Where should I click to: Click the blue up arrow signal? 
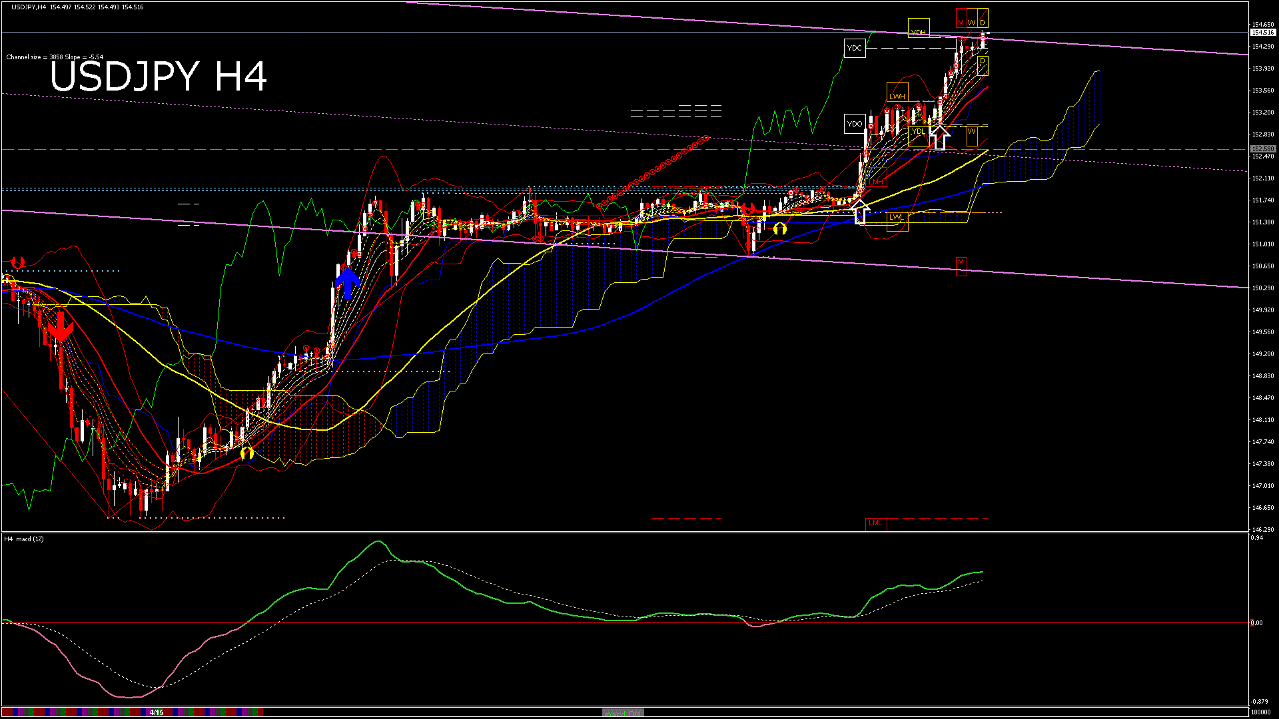(347, 282)
